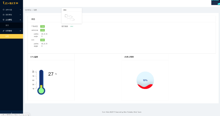220x116 pixels.
Task: Click the 状态管理 breadcrumb link
Action: point(28,10)
